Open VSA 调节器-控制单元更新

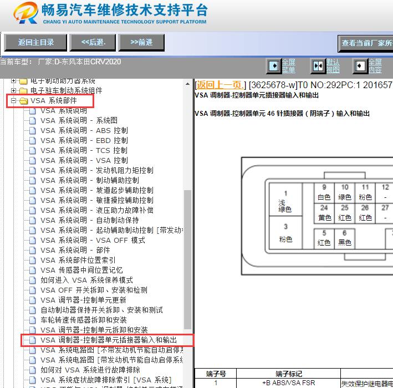click(84, 300)
